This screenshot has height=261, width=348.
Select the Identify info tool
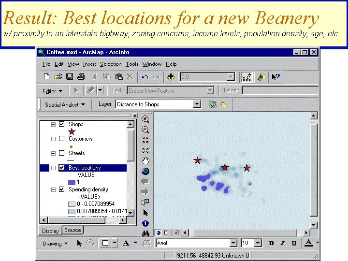coord(145,223)
